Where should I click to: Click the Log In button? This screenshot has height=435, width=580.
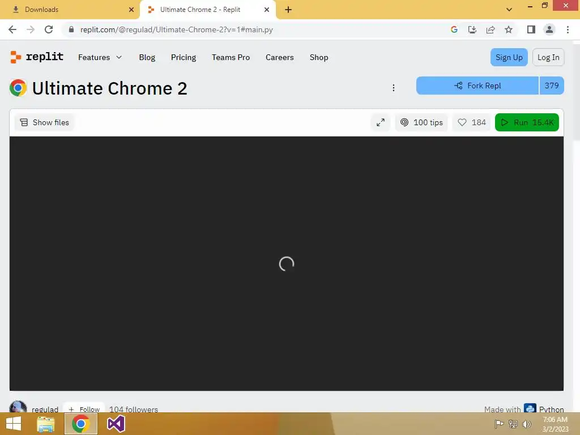point(548,57)
